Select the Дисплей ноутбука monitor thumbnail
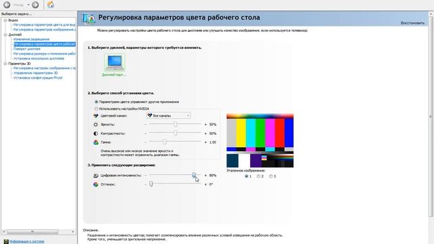This screenshot has height=244, width=434. [115, 62]
